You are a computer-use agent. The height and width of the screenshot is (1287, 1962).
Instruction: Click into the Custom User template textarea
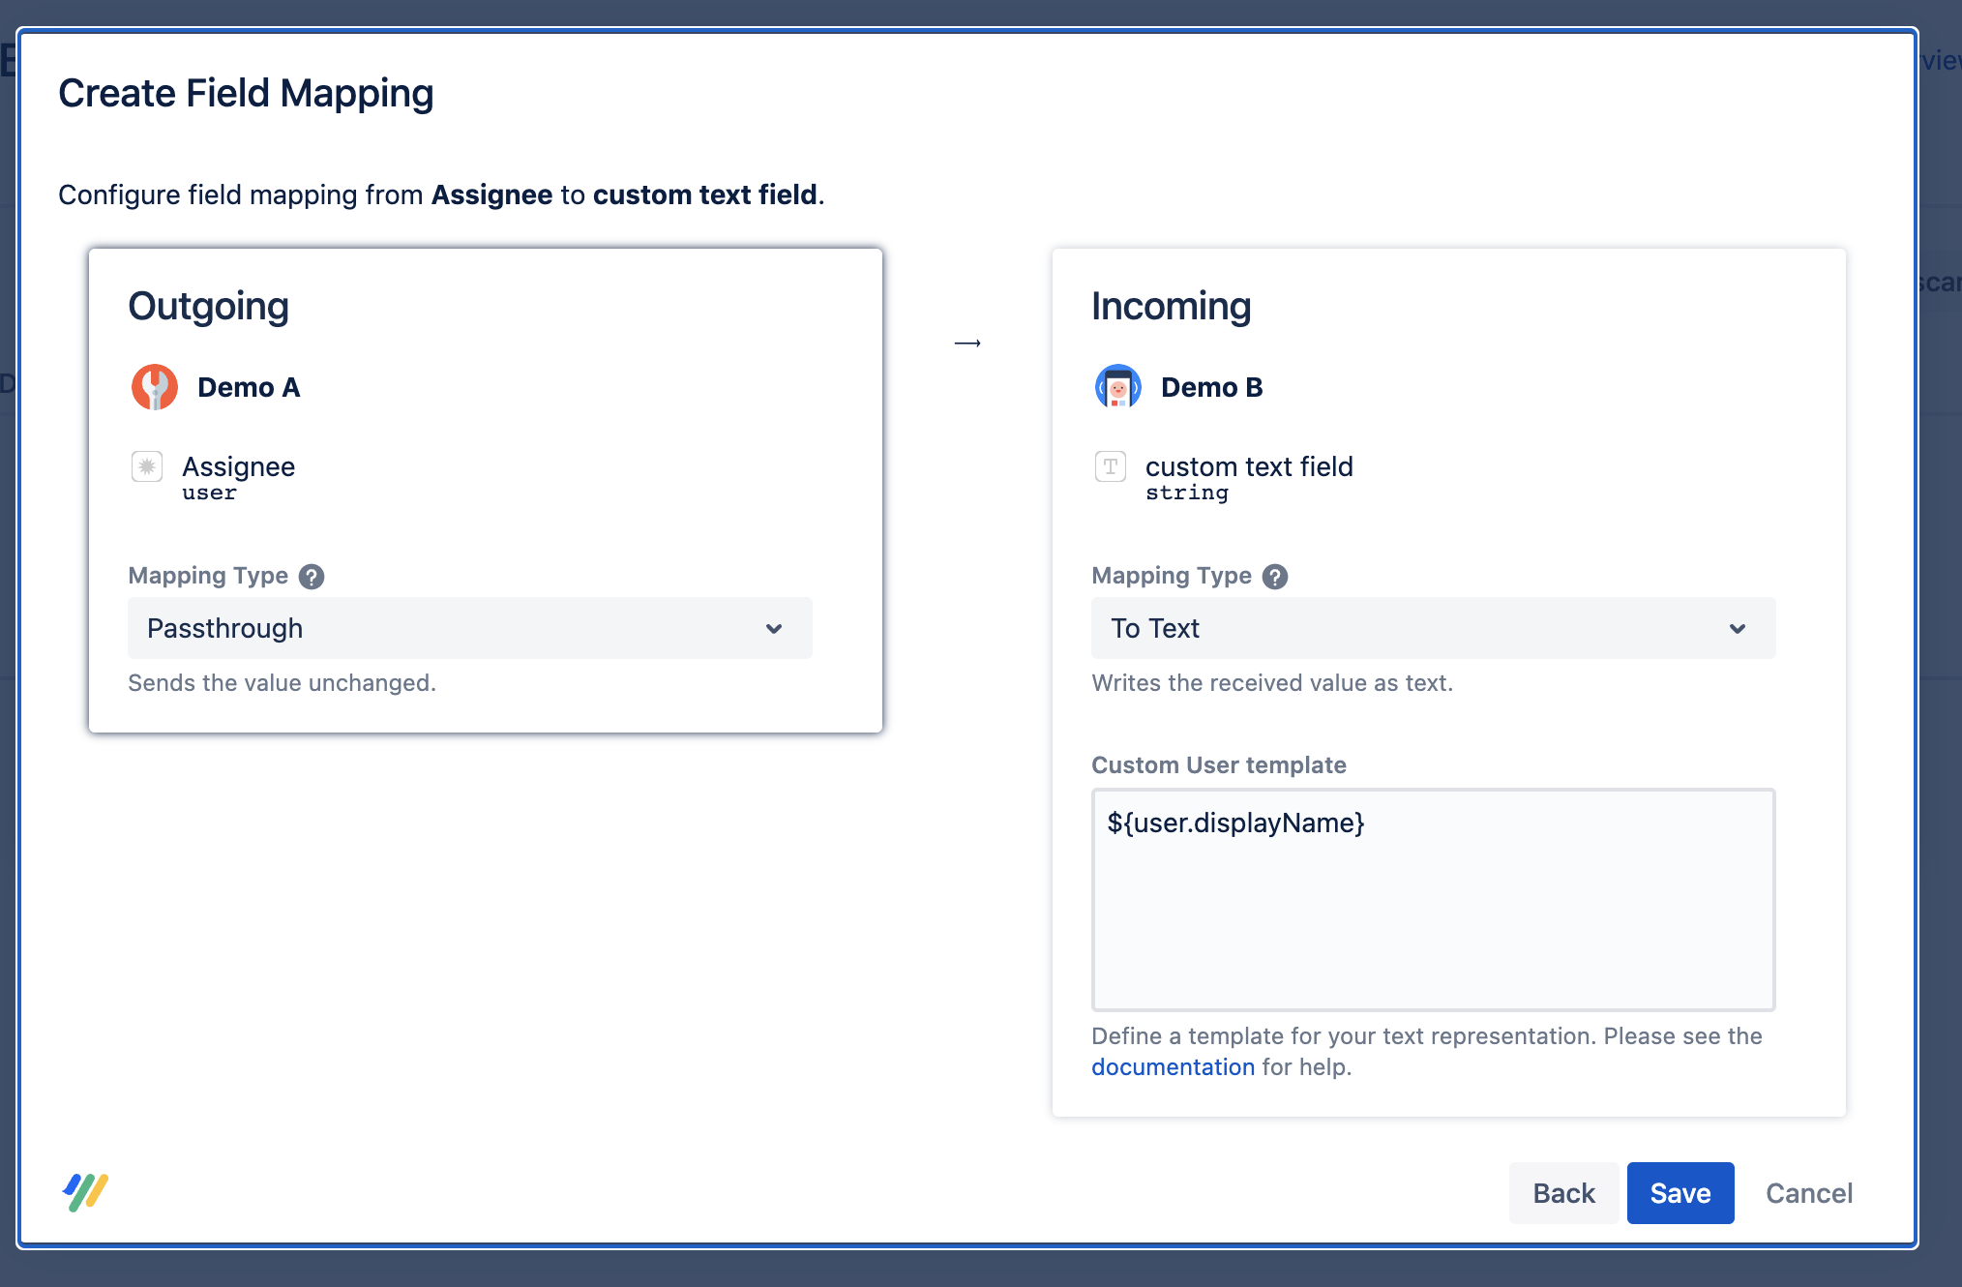coord(1433,900)
